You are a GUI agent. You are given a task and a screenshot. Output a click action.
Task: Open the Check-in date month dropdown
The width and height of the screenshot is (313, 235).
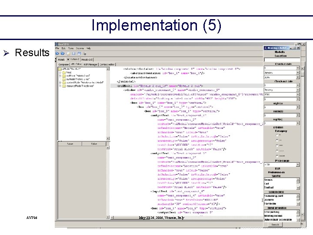[298, 73]
